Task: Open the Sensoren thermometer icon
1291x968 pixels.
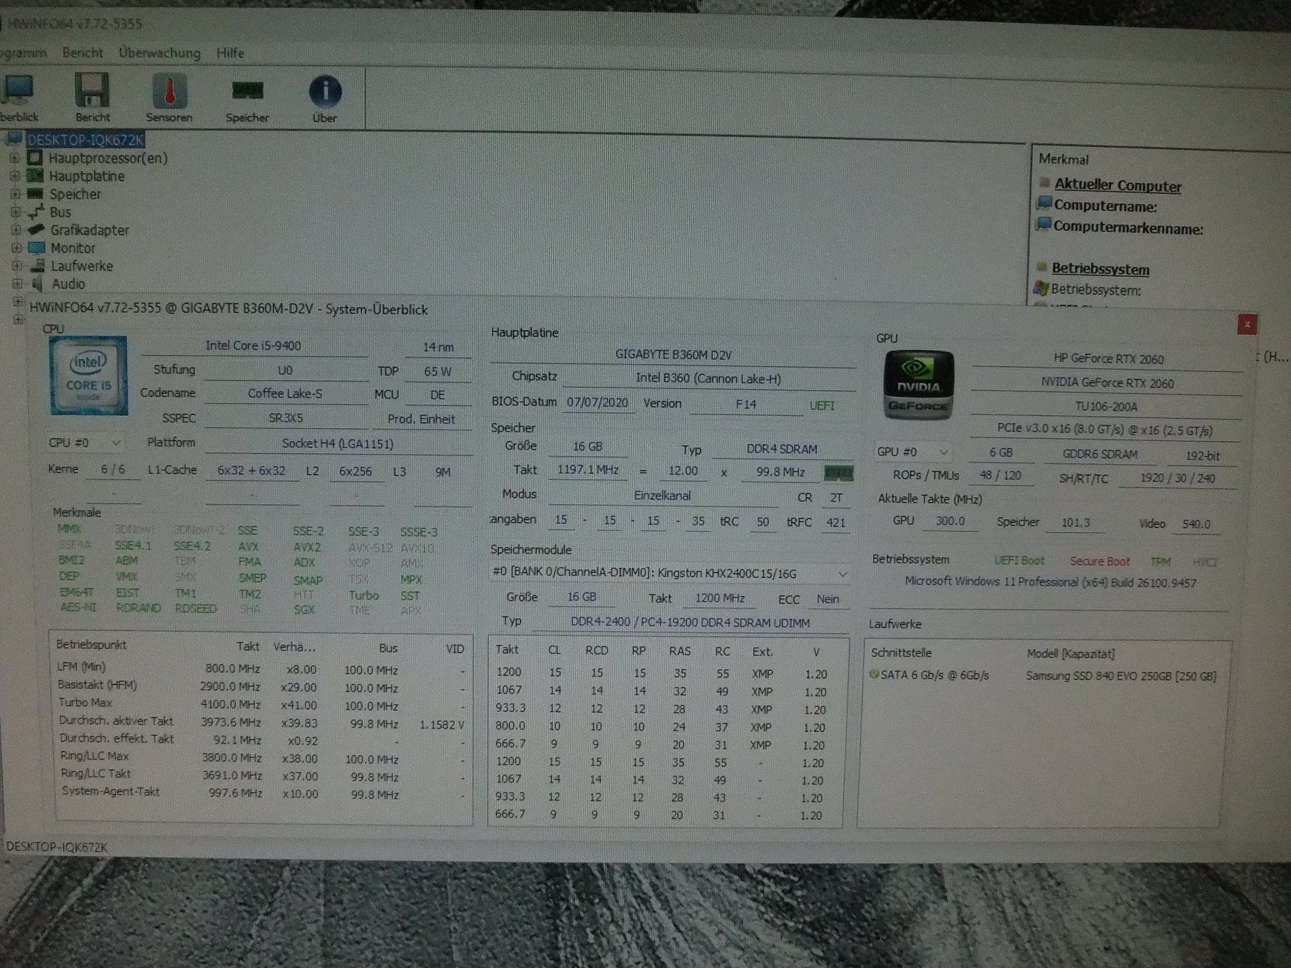Action: coord(169,98)
